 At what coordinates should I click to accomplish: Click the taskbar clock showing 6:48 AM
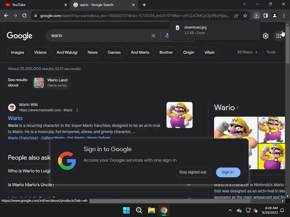tap(270, 210)
